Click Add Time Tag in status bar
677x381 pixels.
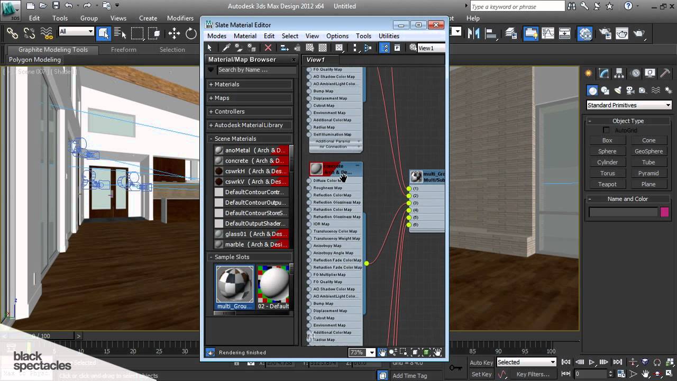point(410,376)
